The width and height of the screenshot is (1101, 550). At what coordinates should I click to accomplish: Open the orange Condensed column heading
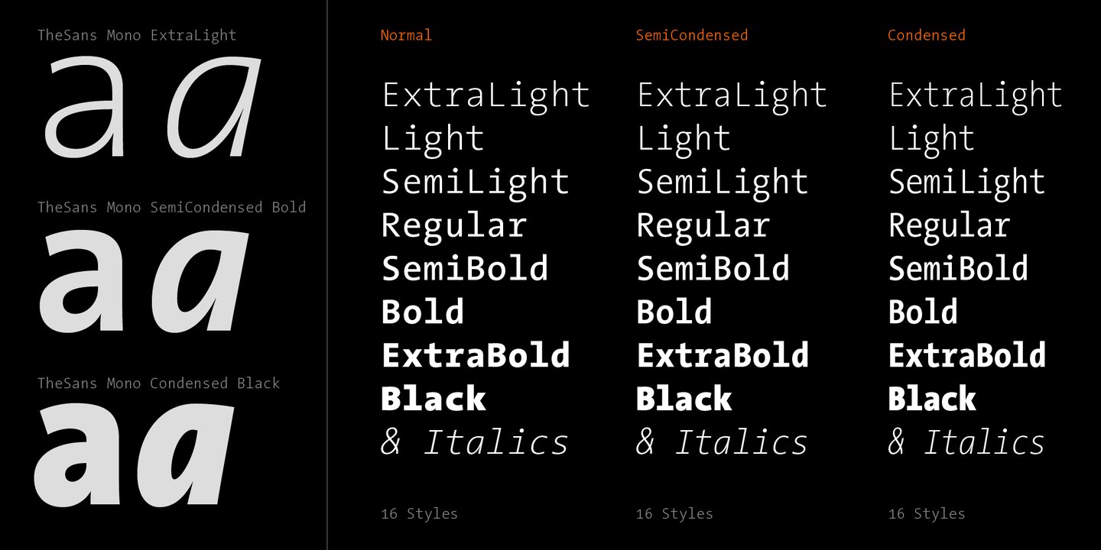coord(927,35)
